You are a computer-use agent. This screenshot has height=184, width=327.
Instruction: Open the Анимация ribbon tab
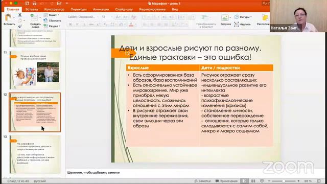[101, 9]
